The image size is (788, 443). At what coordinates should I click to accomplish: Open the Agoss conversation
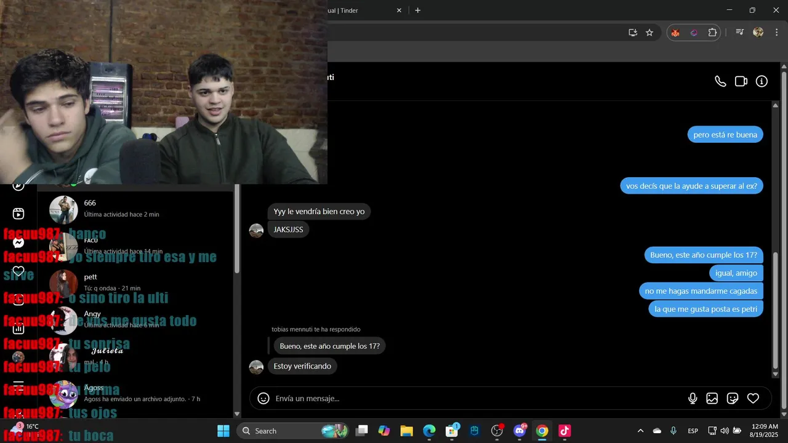(135, 394)
